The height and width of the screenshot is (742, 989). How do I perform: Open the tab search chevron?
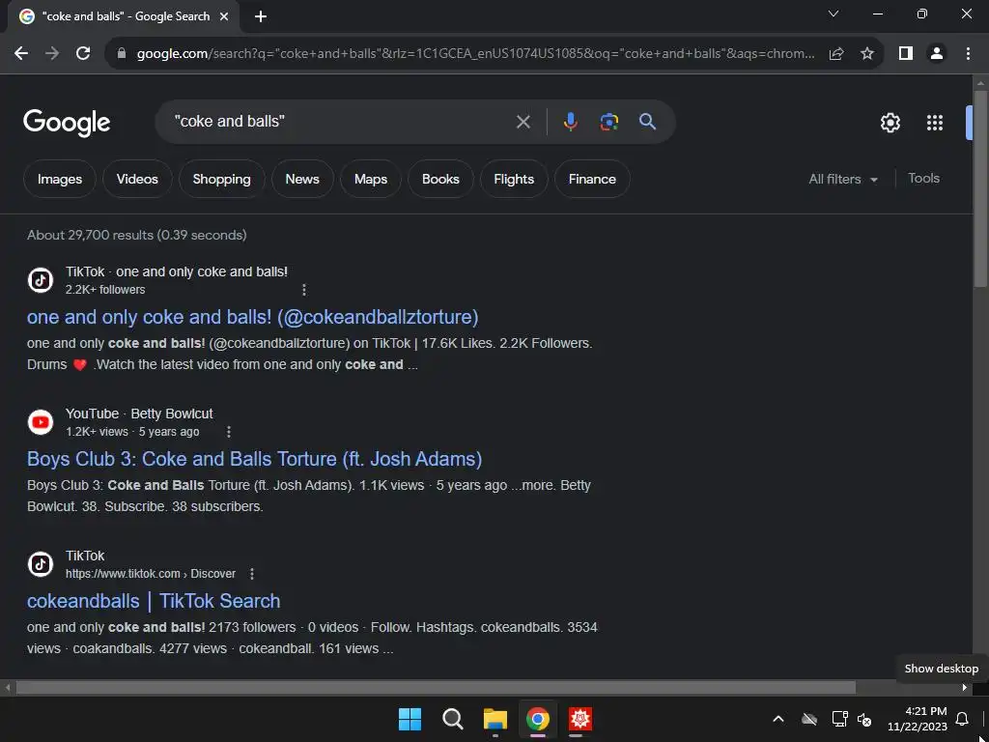pos(834,14)
